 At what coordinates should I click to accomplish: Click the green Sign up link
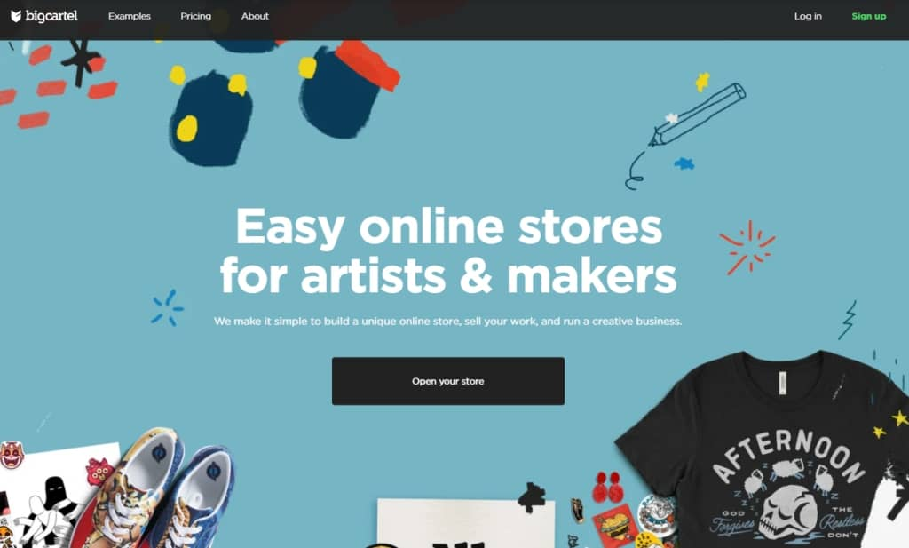point(868,16)
